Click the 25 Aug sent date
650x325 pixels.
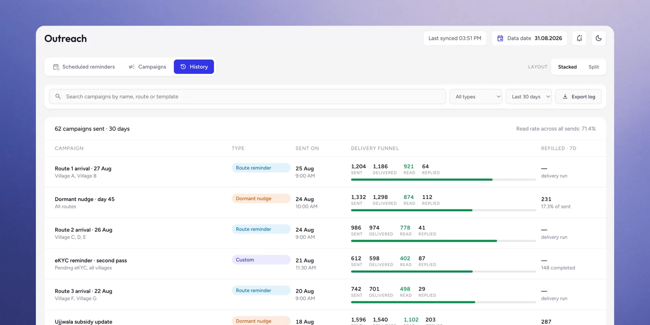305,169
